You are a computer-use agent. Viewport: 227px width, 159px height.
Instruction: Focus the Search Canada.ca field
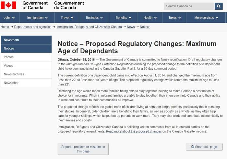click(189, 6)
